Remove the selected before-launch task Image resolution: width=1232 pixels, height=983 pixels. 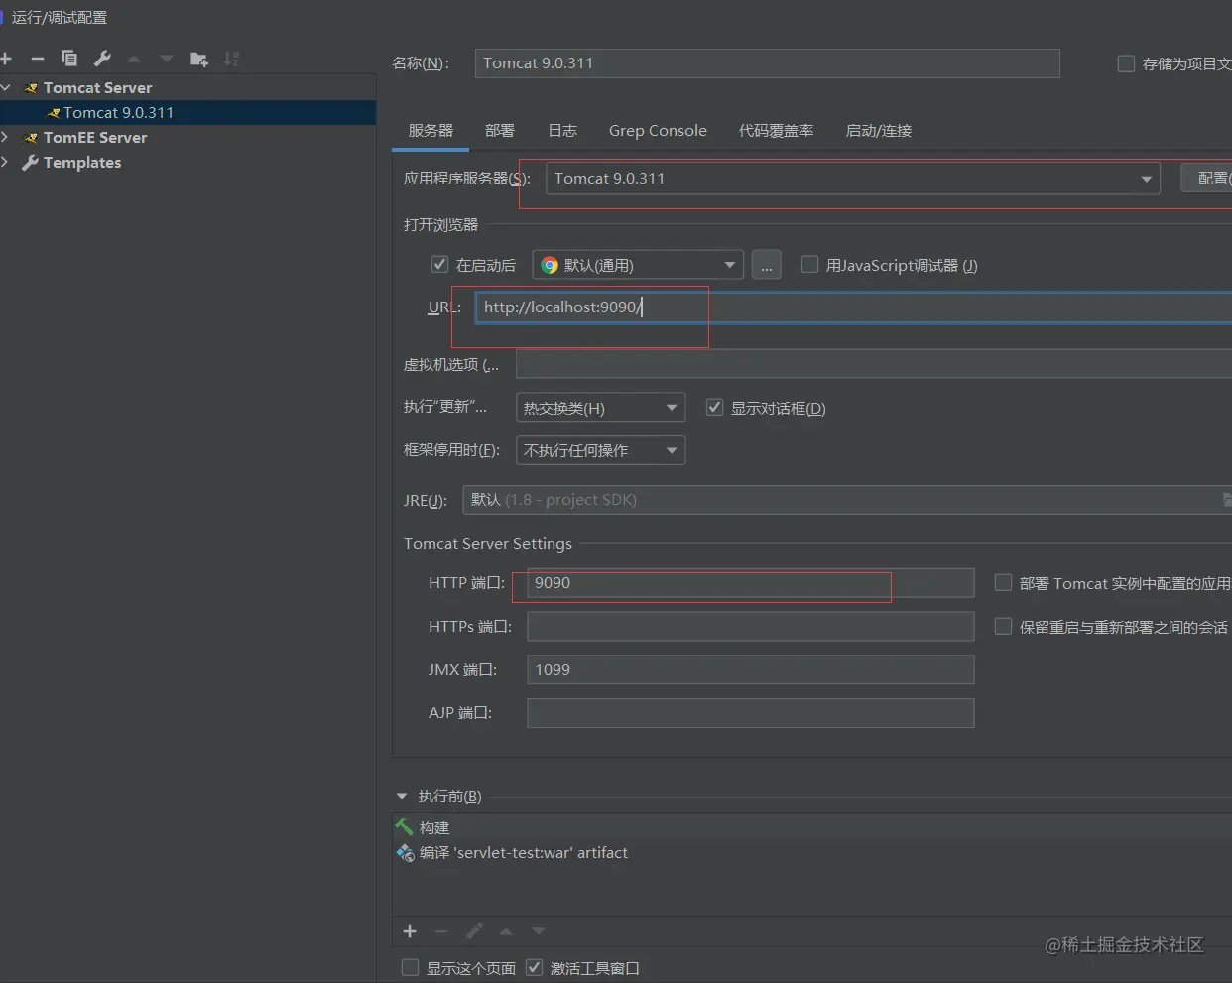pyautogui.click(x=441, y=931)
